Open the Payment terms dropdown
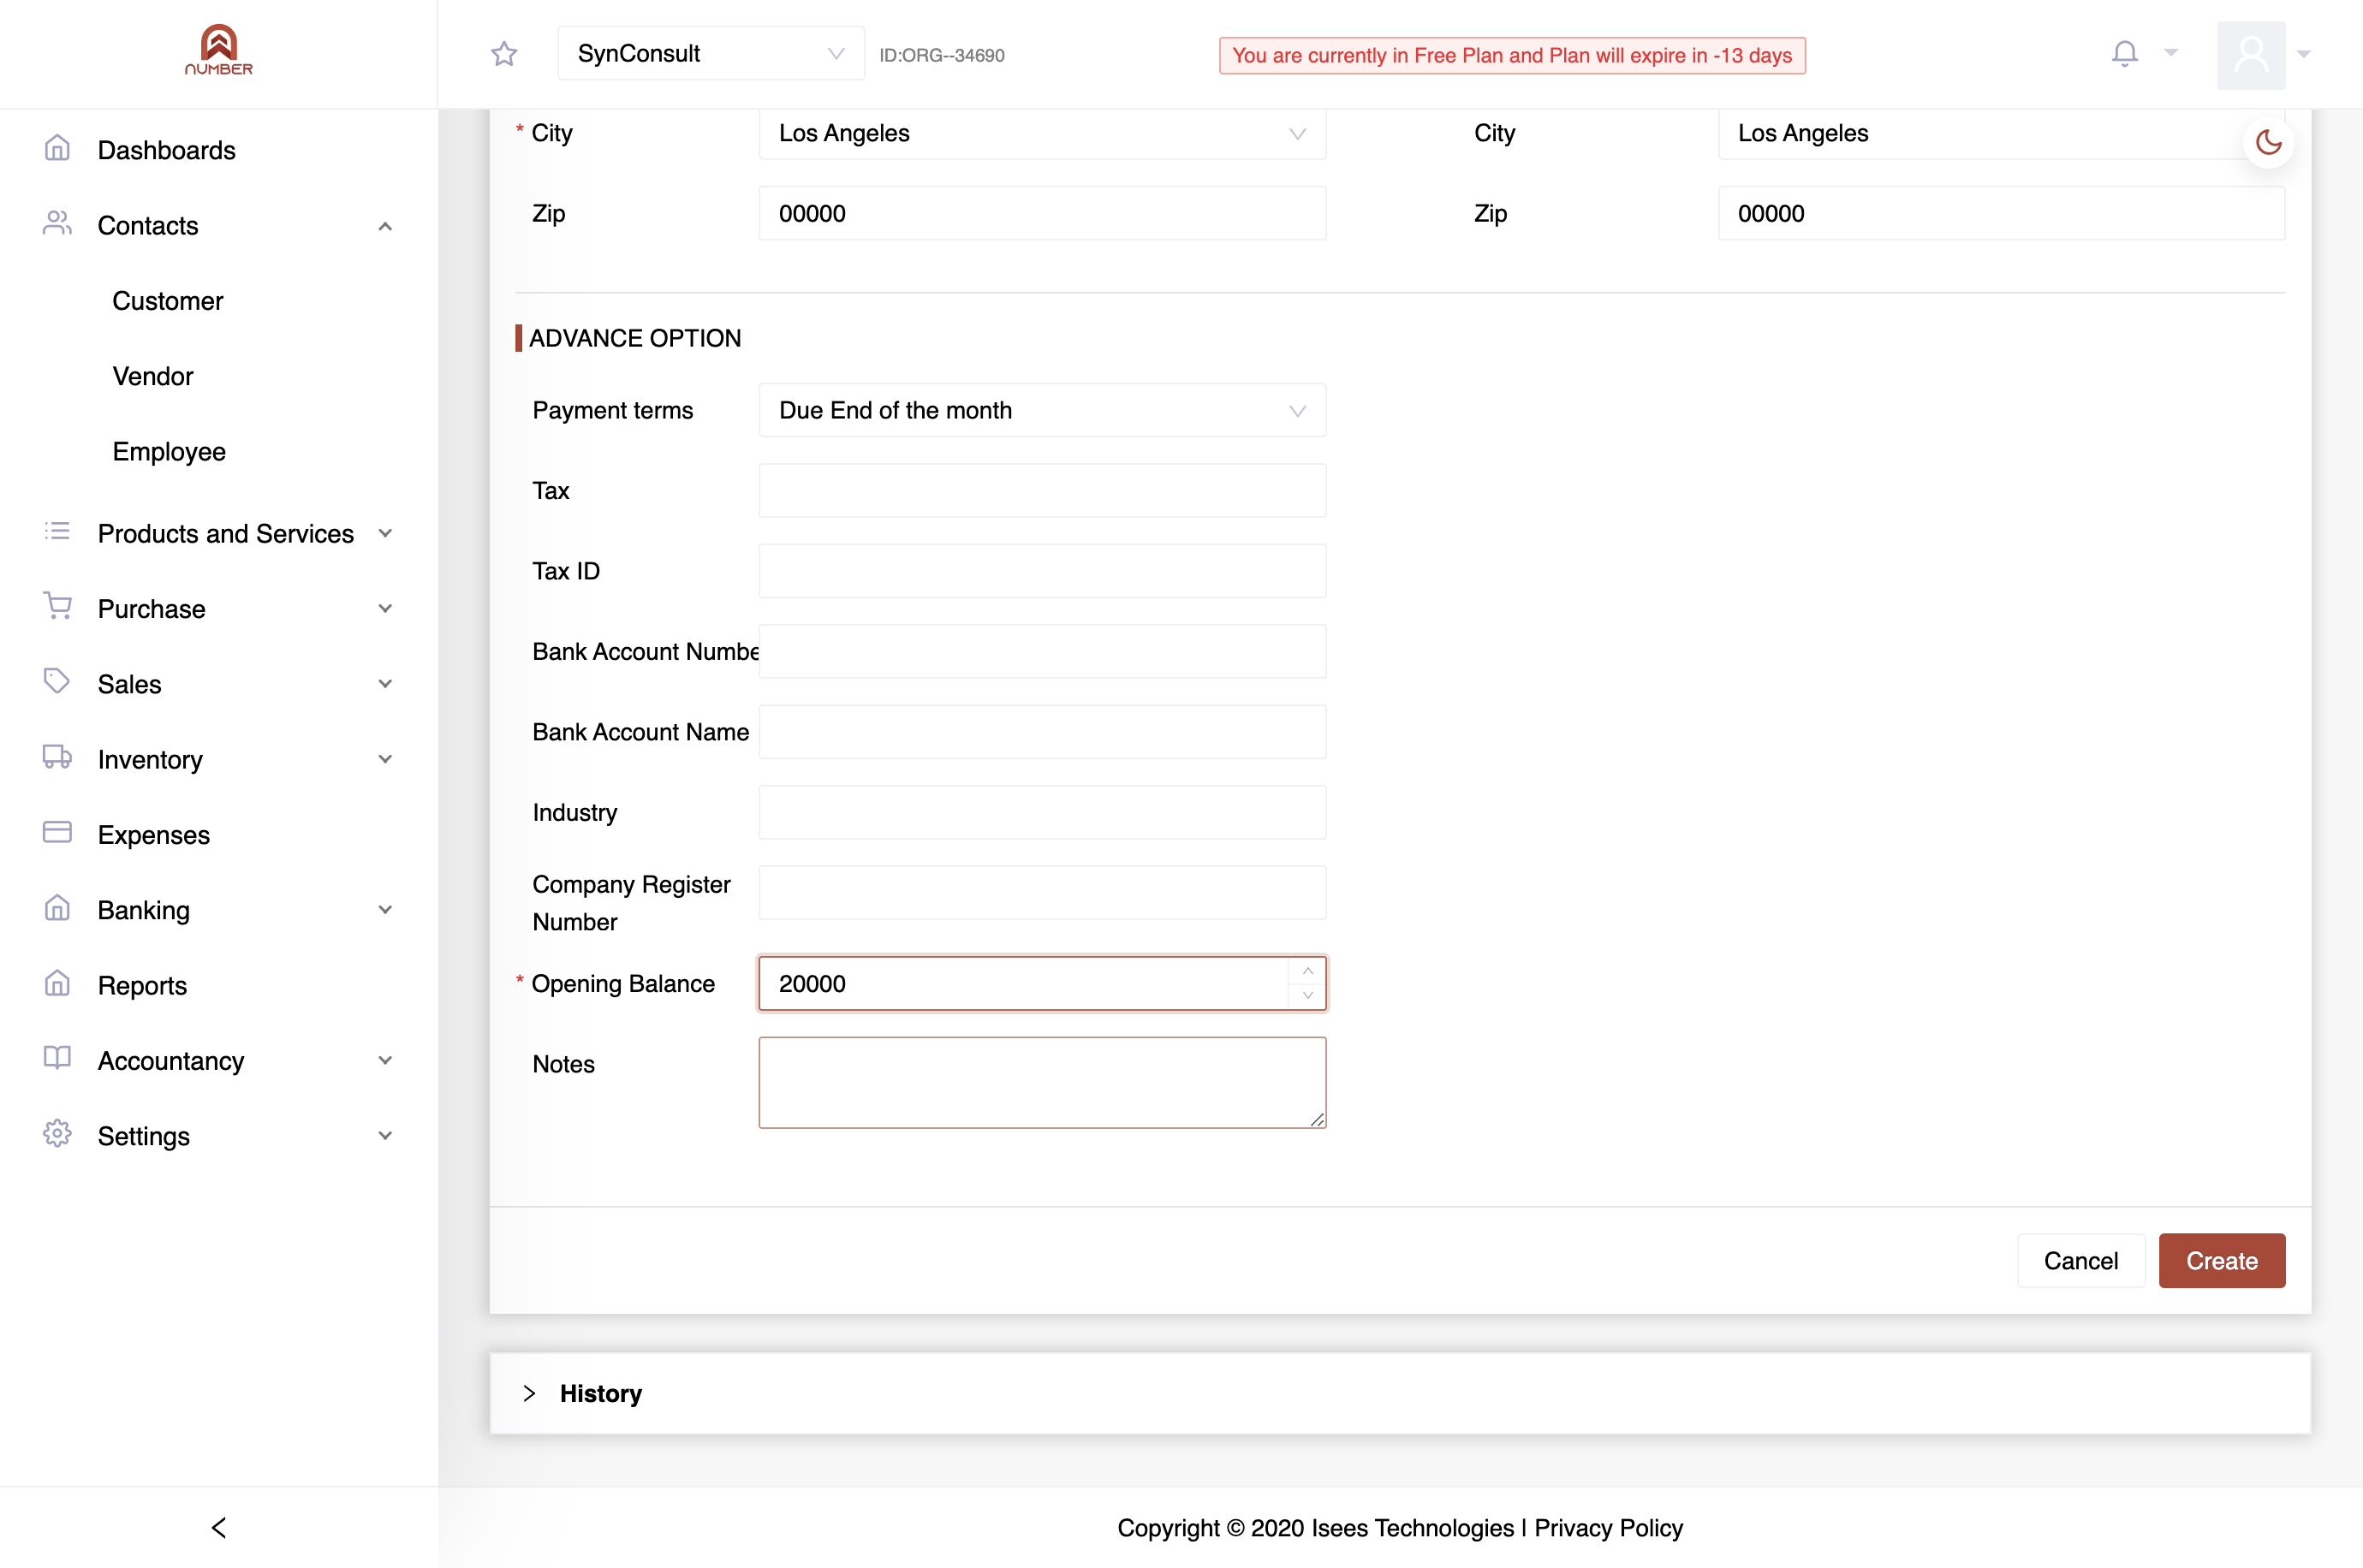The width and height of the screenshot is (2363, 1568). (x=1042, y=410)
